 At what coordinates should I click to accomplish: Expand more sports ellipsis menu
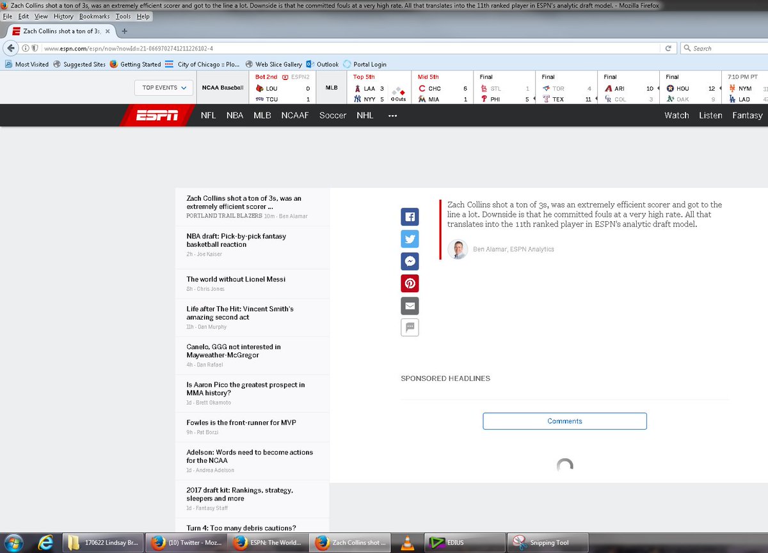pos(392,116)
